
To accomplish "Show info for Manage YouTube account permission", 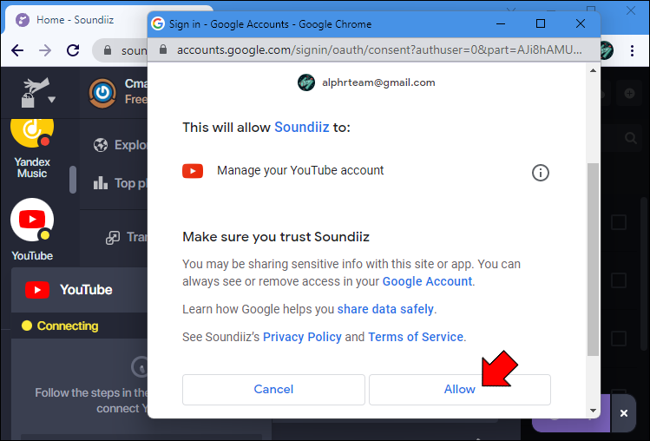I will 540,173.
